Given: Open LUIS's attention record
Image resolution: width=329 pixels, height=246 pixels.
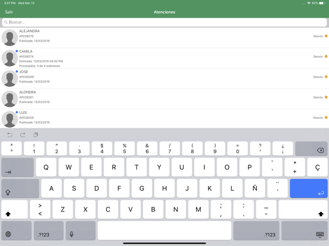Looking at the screenshot, I should [x=164, y=119].
